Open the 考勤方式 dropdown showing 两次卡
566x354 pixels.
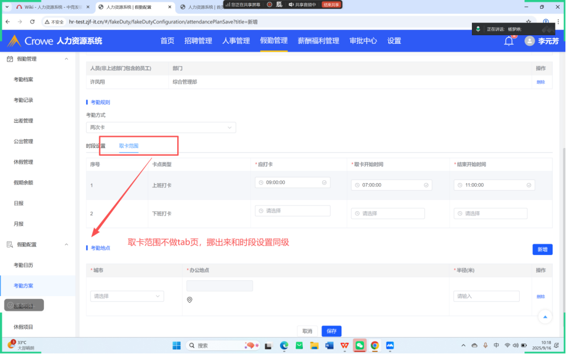point(161,128)
